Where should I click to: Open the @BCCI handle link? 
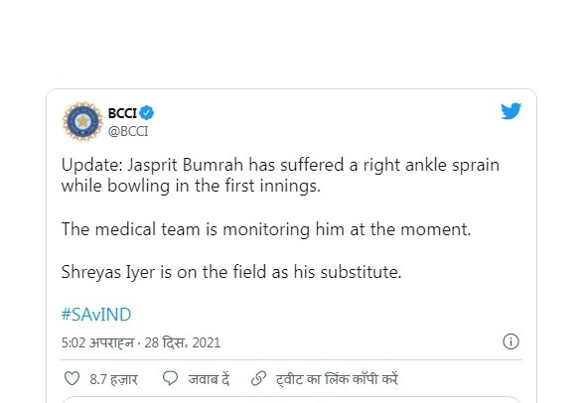click(x=128, y=131)
